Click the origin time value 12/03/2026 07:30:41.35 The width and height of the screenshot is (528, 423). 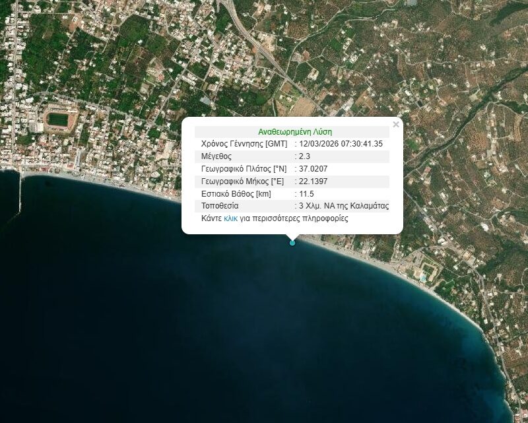coord(341,144)
